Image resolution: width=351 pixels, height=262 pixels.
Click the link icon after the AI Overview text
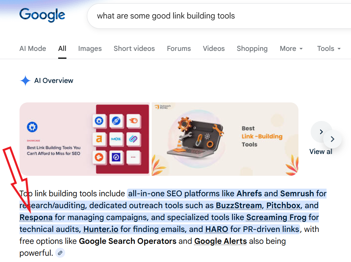[60, 253]
